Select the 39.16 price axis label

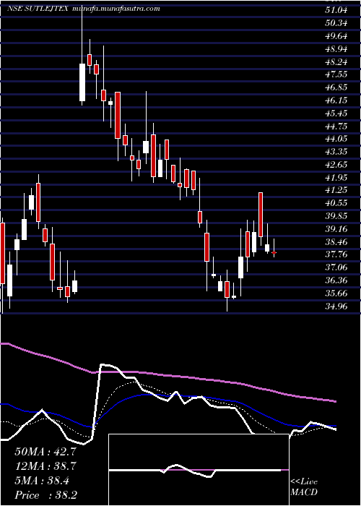336,229
